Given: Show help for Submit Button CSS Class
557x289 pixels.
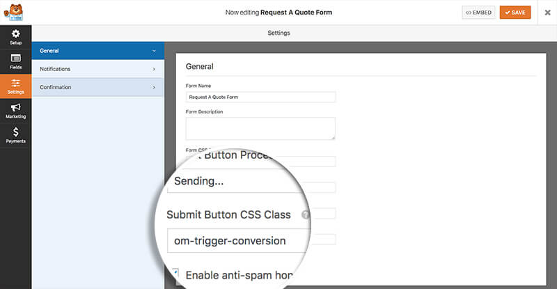Looking at the screenshot, I should point(305,214).
